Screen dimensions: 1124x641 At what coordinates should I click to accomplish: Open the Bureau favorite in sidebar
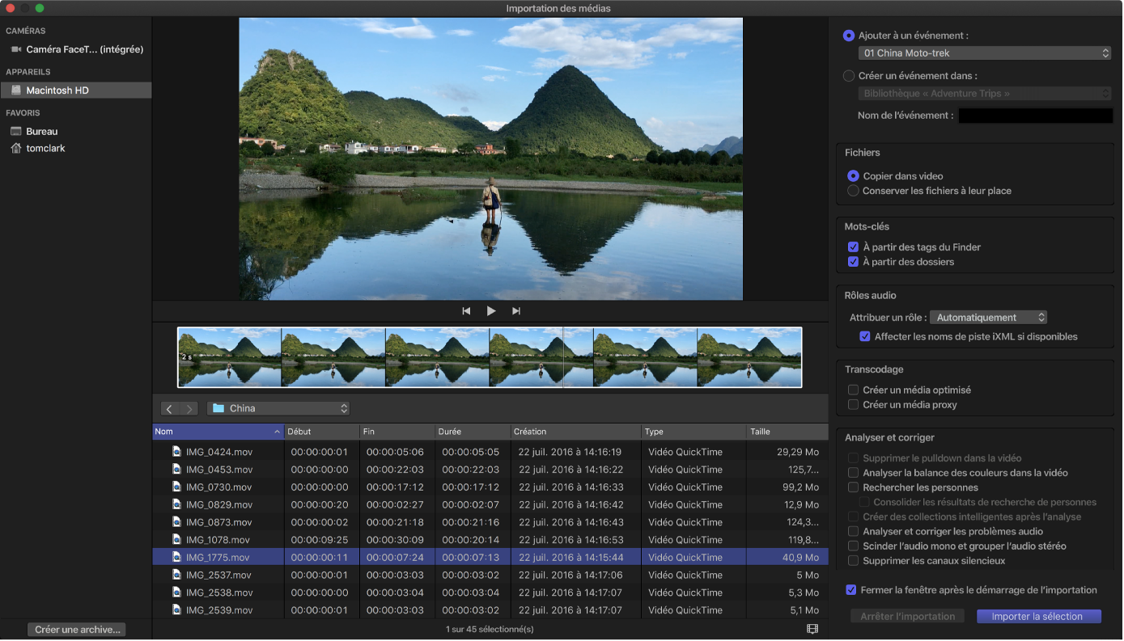coord(41,131)
